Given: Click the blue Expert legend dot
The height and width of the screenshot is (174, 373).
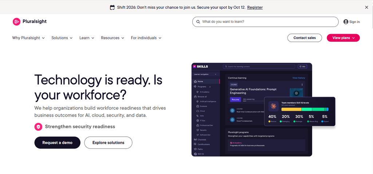Looking at the screenshot, I should tap(322, 121).
